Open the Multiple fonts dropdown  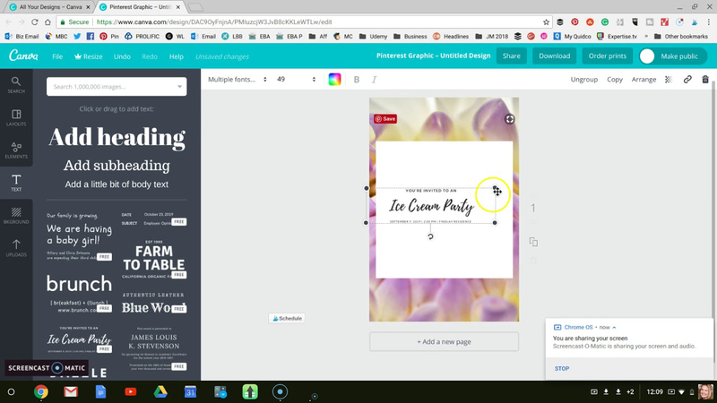coord(238,80)
